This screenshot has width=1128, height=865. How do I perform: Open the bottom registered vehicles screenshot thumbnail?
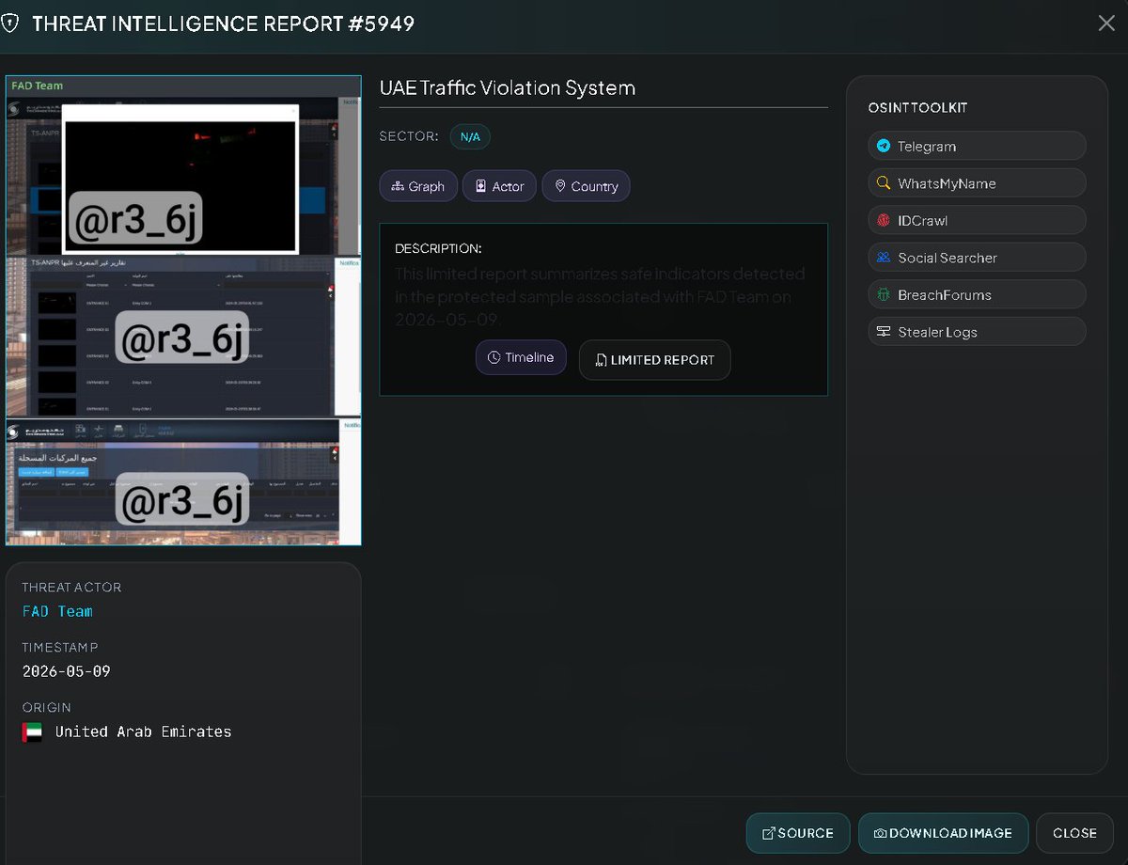click(x=183, y=481)
